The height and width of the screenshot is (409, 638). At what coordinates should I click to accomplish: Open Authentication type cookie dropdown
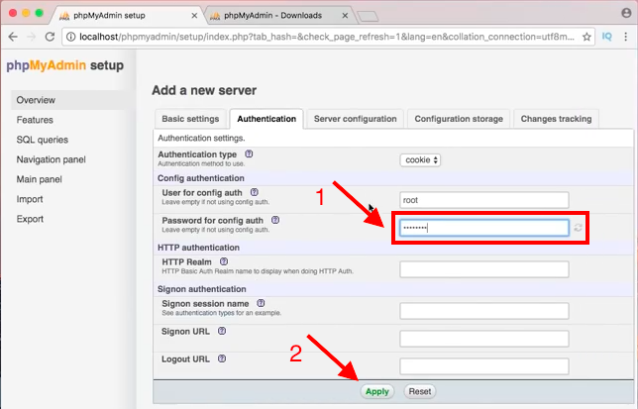(420, 159)
